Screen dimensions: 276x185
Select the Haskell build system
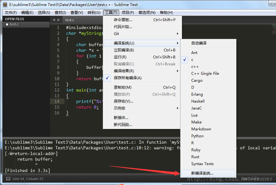[208, 101]
